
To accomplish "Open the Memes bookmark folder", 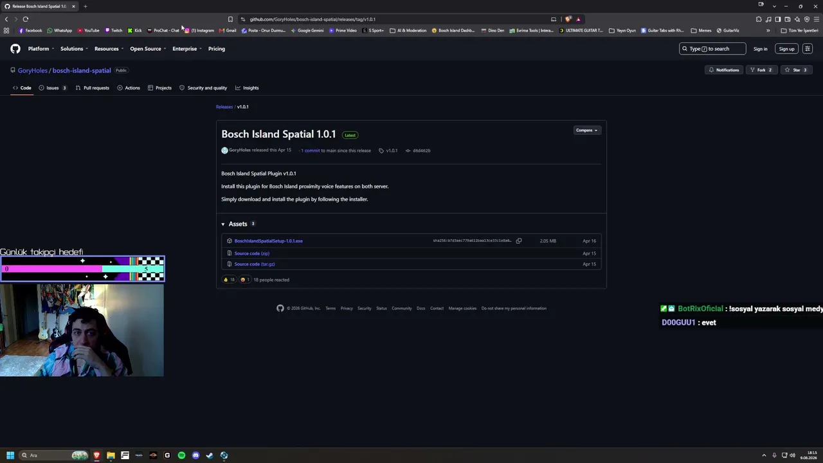I will point(701,30).
